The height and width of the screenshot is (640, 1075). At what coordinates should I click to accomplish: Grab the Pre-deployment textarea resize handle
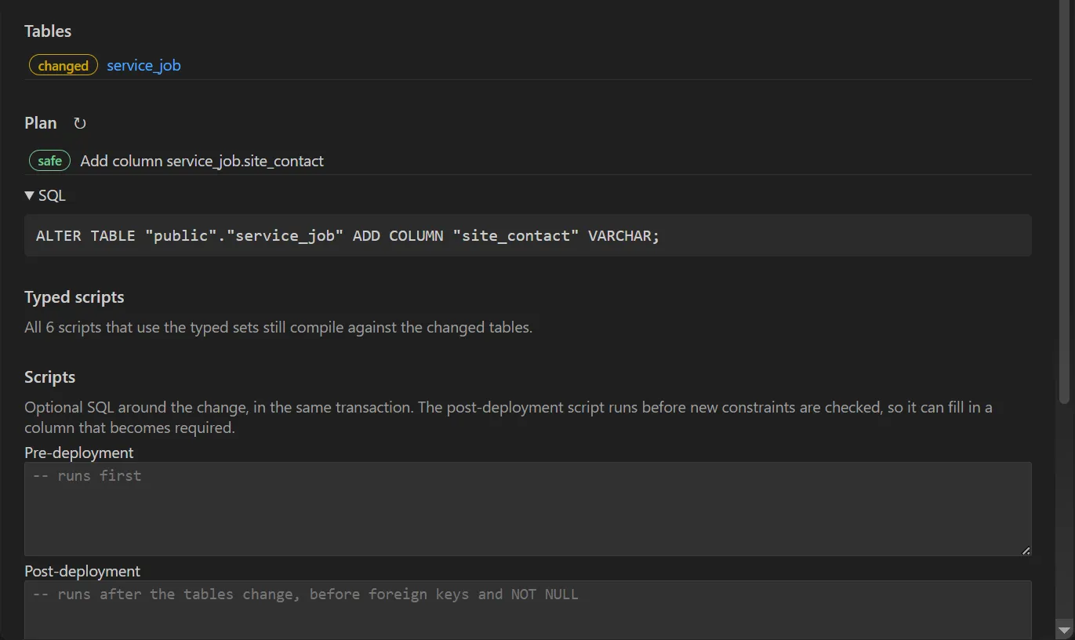[1026, 551]
